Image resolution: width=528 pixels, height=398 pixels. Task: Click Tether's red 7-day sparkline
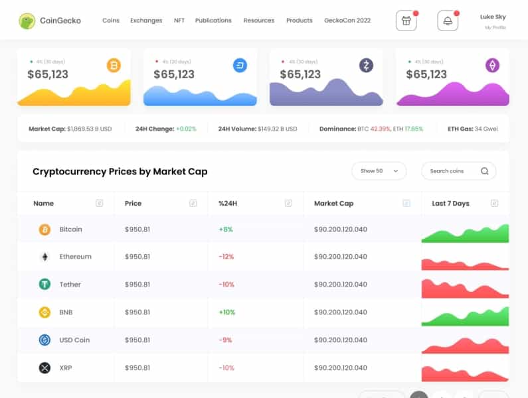pos(465,289)
